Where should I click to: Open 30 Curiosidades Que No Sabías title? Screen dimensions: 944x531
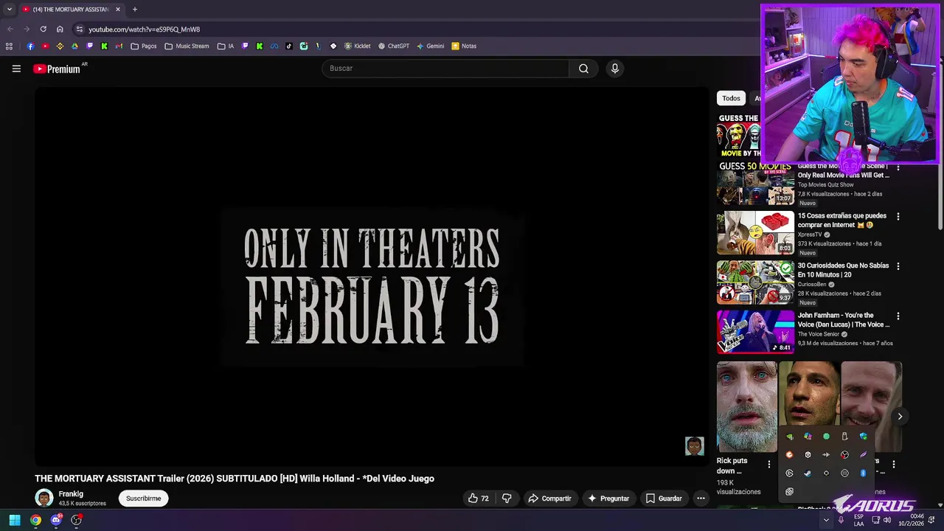point(843,270)
